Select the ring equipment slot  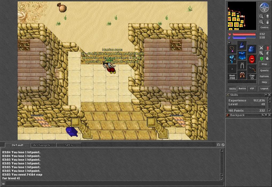232,69
